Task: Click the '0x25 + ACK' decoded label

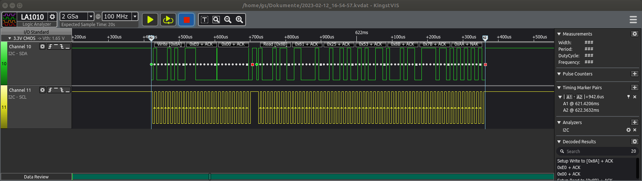Action: [x=339, y=44]
